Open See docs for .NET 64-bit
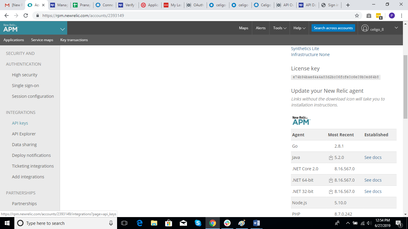 (373, 180)
